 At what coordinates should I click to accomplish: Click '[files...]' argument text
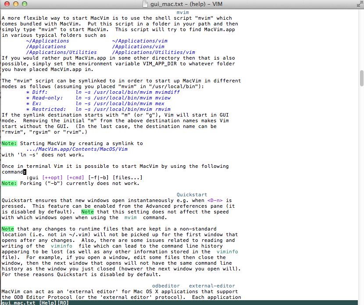point(128,177)
